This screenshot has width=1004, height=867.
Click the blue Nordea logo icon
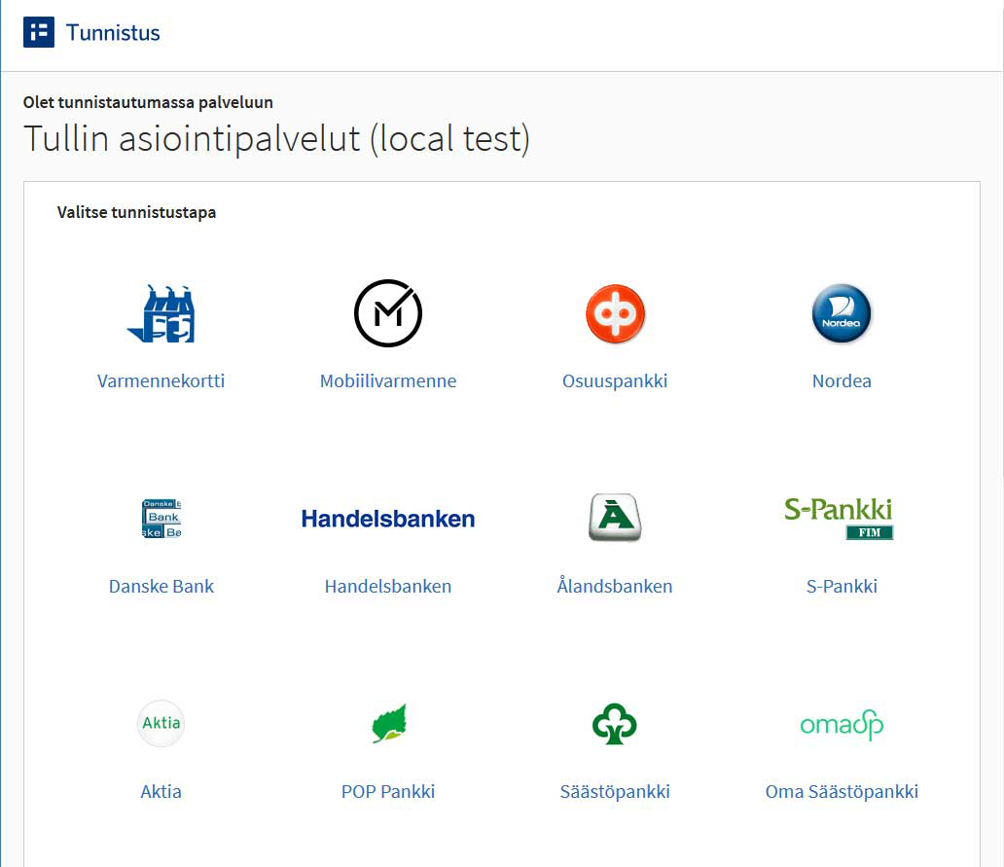842,313
